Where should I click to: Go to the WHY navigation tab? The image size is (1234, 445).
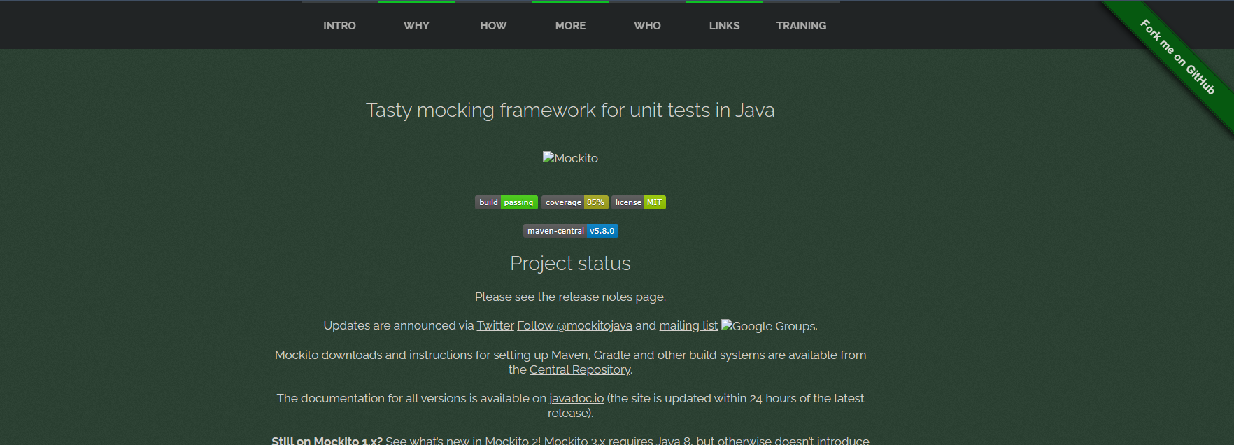point(416,25)
